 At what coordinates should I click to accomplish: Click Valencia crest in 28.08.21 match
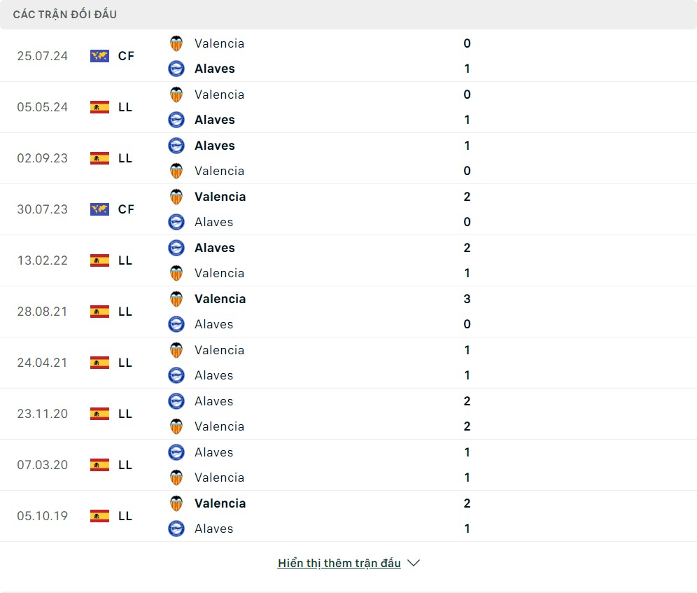coord(176,299)
